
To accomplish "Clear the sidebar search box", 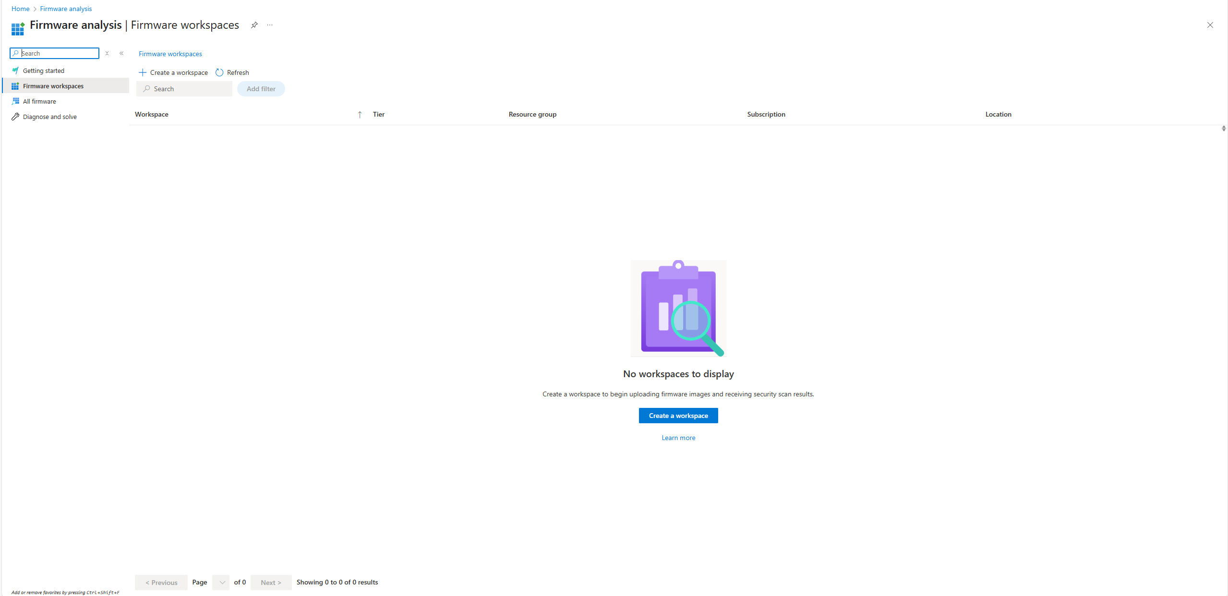I will click(x=107, y=53).
